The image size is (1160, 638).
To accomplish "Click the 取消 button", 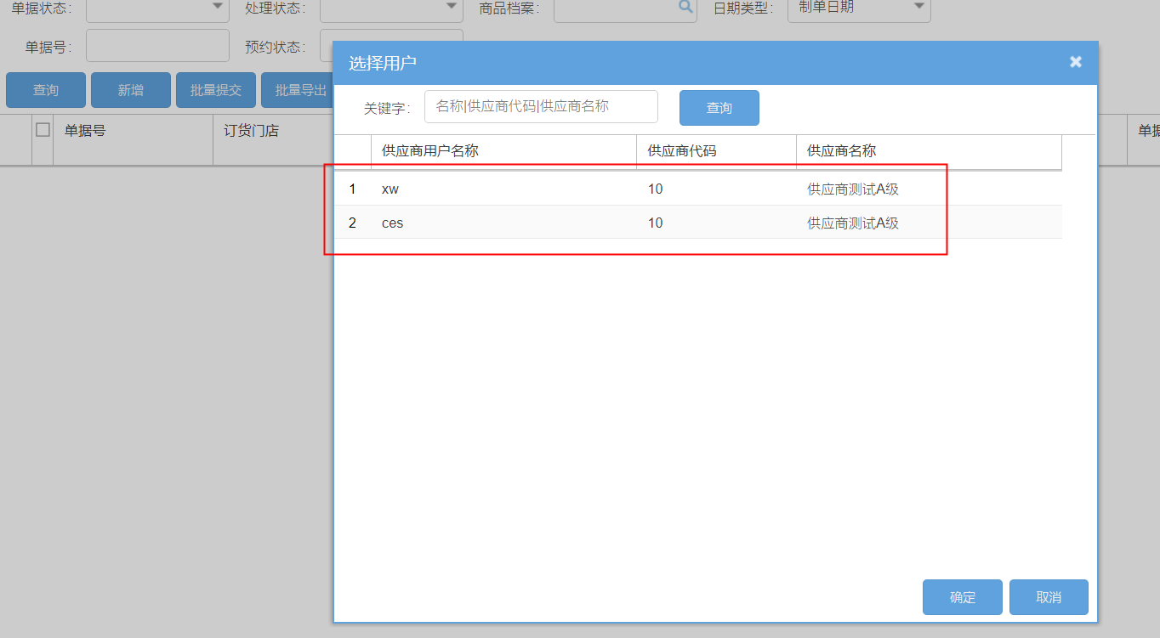I will click(x=1049, y=597).
